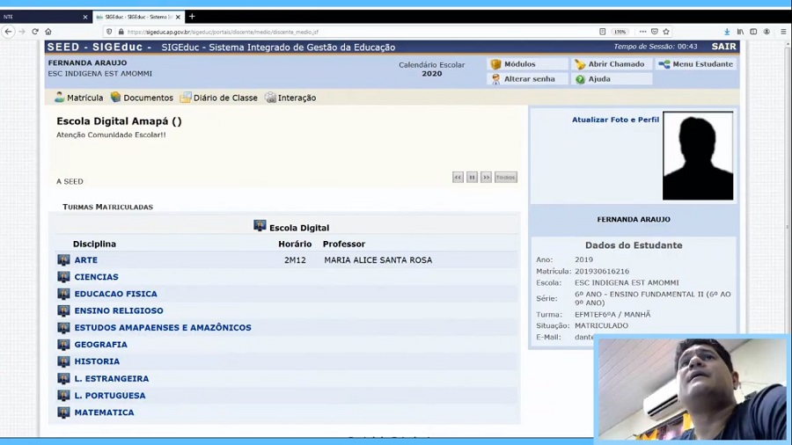The image size is (792, 445).
Task: Open the Matrícula menu
Action: (79, 98)
